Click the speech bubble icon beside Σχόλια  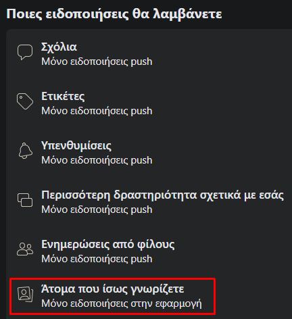point(25,52)
